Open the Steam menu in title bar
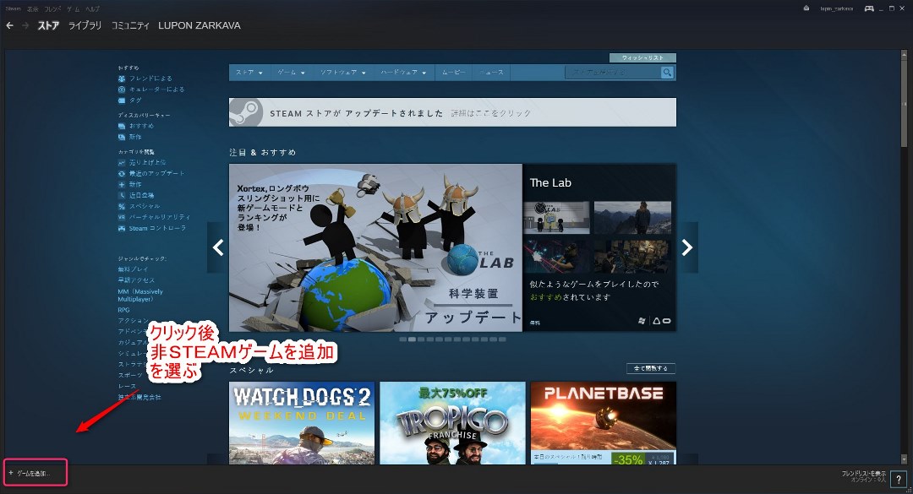 point(13,8)
